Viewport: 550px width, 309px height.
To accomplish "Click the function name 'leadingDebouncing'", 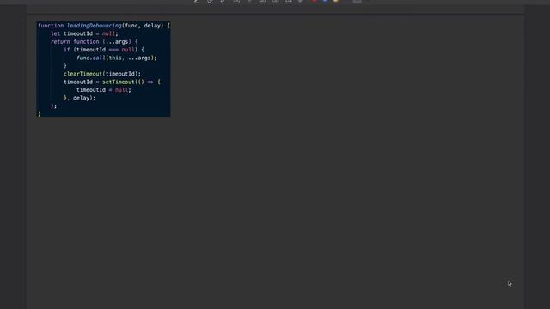I will click(x=95, y=26).
